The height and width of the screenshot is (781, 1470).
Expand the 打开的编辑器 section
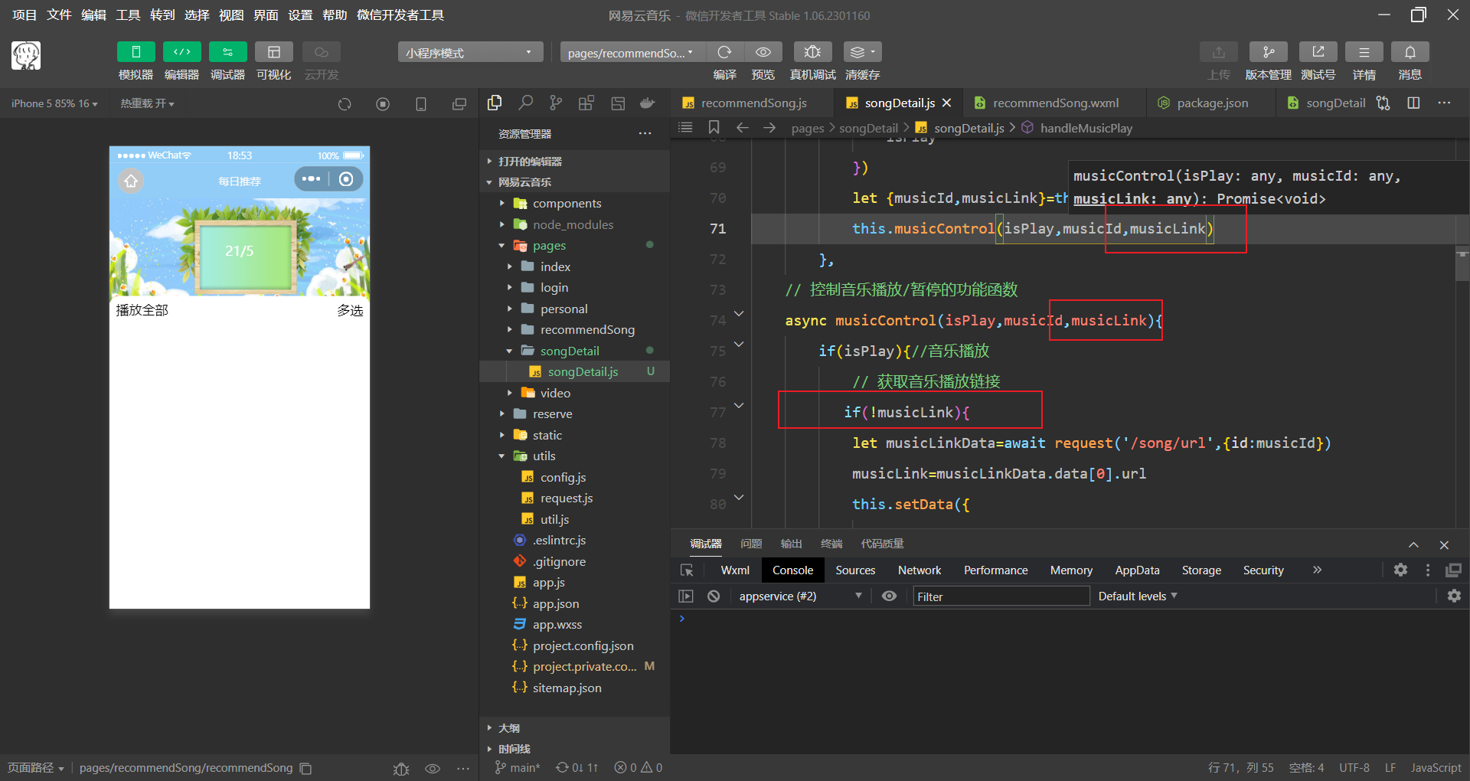pyautogui.click(x=574, y=161)
